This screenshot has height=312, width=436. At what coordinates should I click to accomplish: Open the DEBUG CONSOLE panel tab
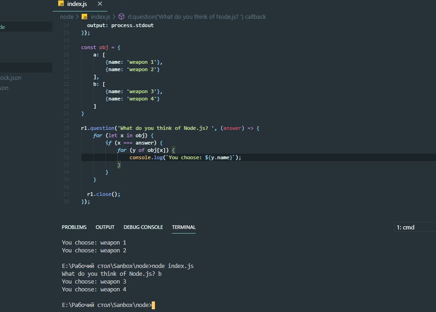143,227
